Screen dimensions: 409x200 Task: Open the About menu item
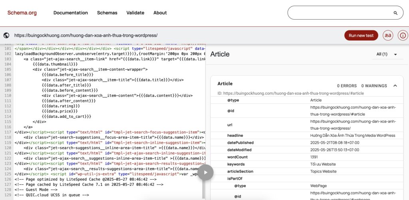[x=160, y=13]
